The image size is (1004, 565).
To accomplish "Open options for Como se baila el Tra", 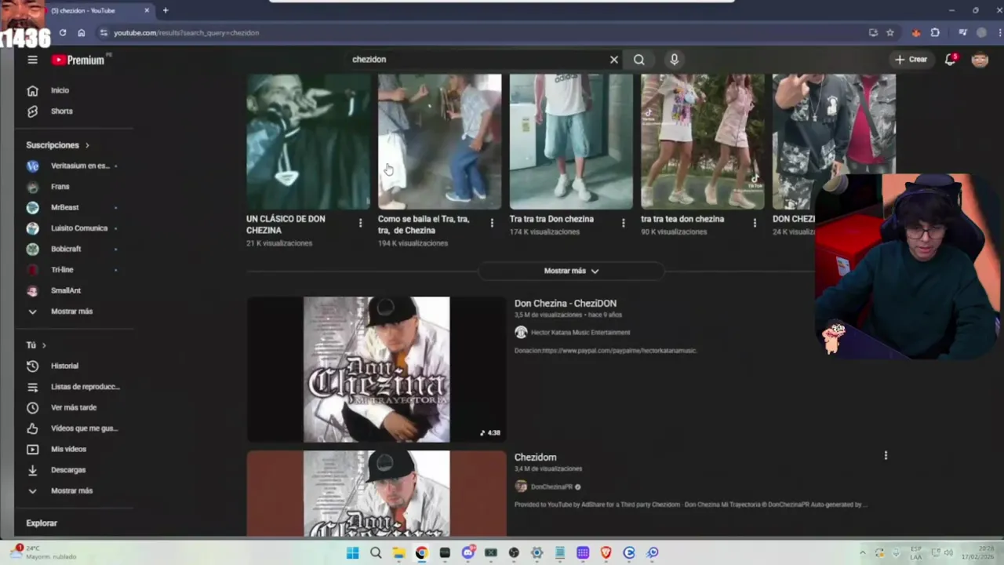I will (492, 224).
